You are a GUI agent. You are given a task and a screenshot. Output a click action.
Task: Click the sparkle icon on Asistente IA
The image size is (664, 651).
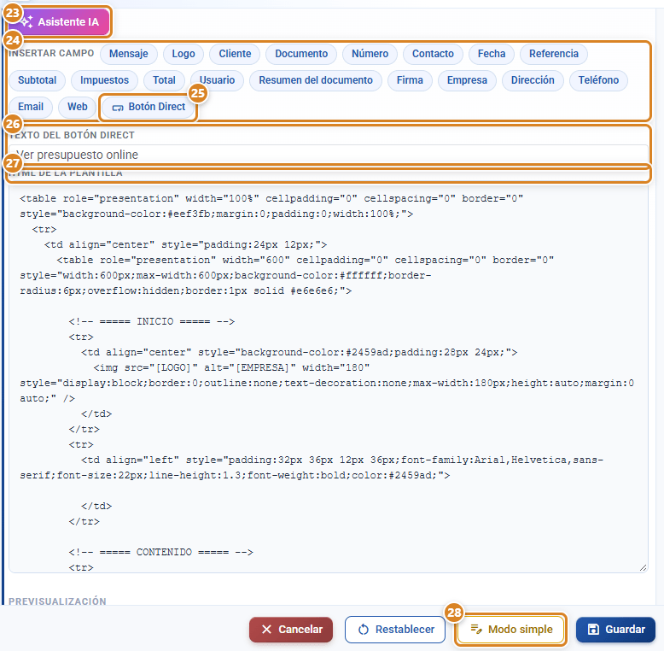click(26, 21)
